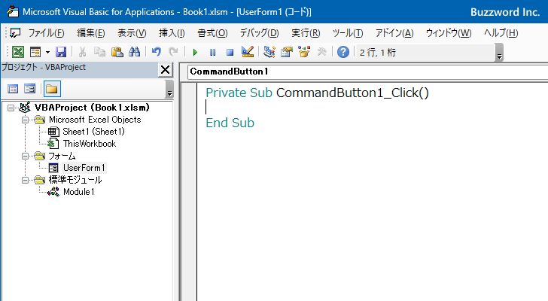
Task: Open Find with binoculars icon
Action: [134, 53]
